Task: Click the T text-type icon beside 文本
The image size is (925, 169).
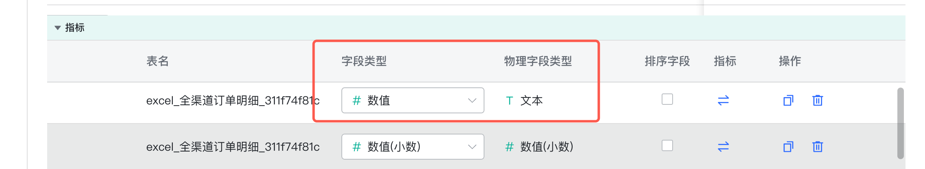Action: click(509, 101)
